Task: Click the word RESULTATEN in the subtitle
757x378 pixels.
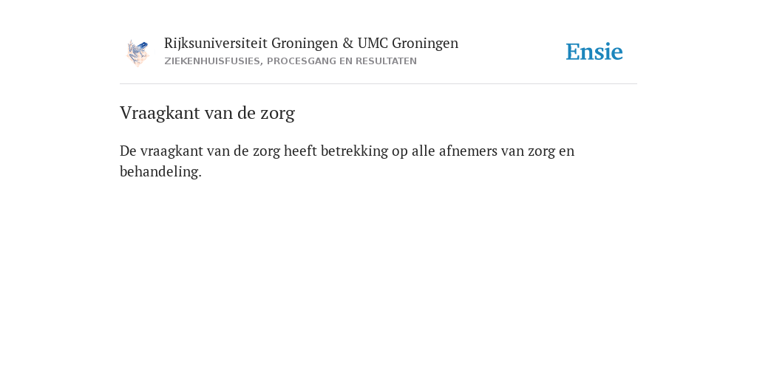Action: 386,61
